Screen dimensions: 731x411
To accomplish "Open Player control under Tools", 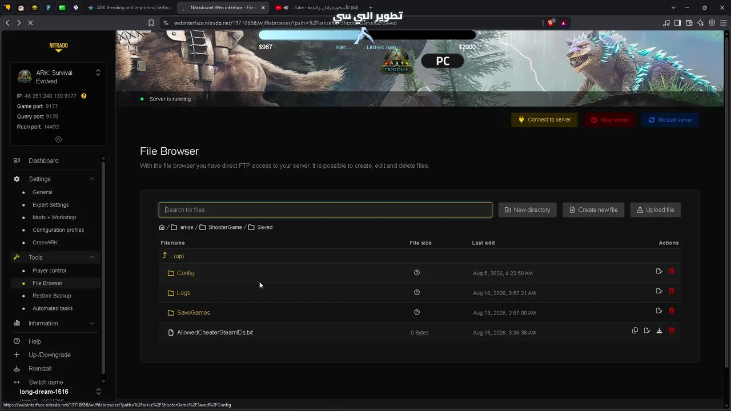I will point(49,271).
